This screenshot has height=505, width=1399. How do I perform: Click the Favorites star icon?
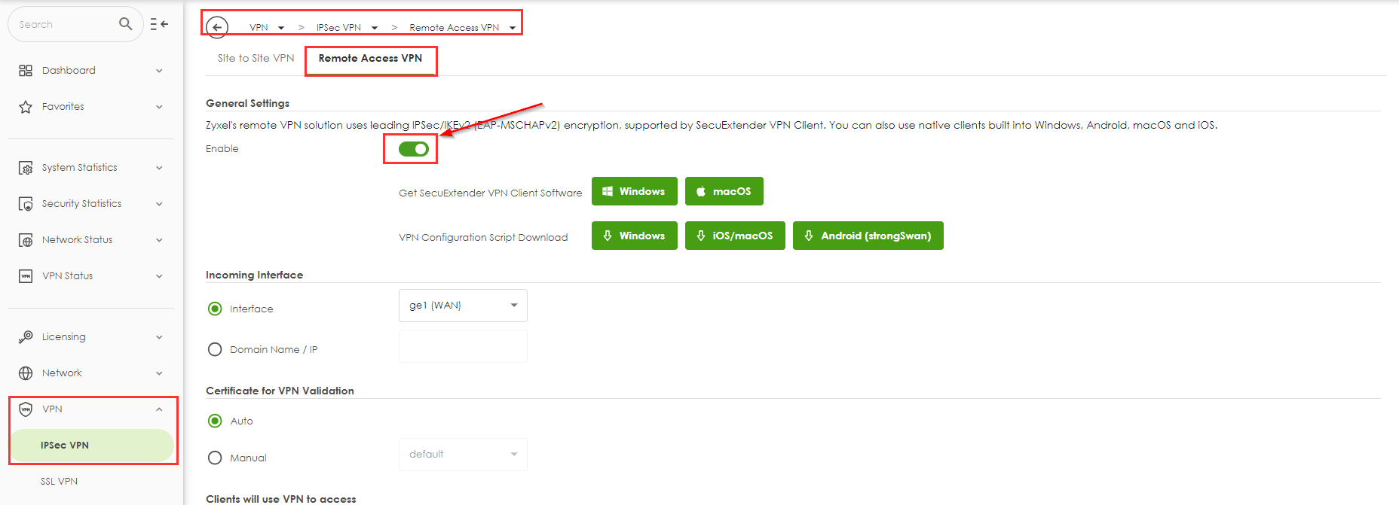(26, 107)
